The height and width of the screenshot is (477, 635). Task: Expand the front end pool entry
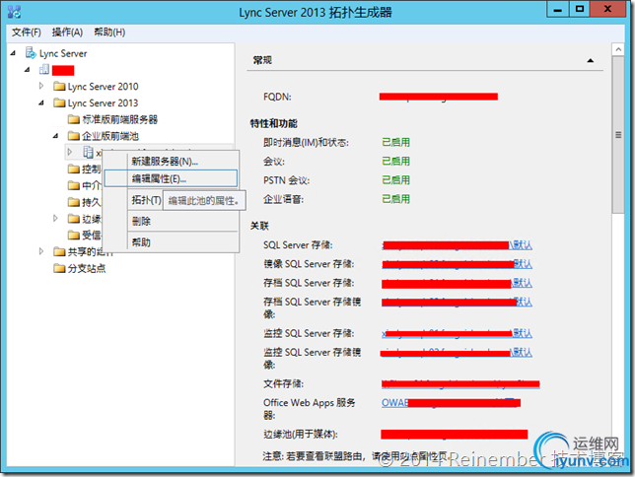pos(70,152)
